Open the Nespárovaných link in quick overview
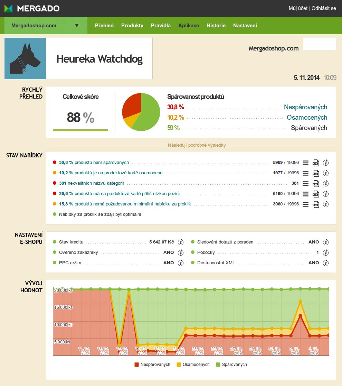Screen dimensions: 342x386 pos(305,107)
